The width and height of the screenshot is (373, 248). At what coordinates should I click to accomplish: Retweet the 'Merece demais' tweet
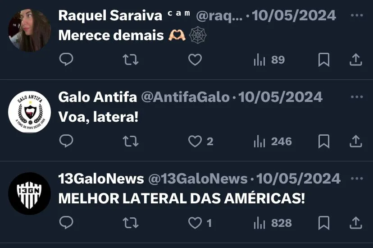pyautogui.click(x=131, y=60)
